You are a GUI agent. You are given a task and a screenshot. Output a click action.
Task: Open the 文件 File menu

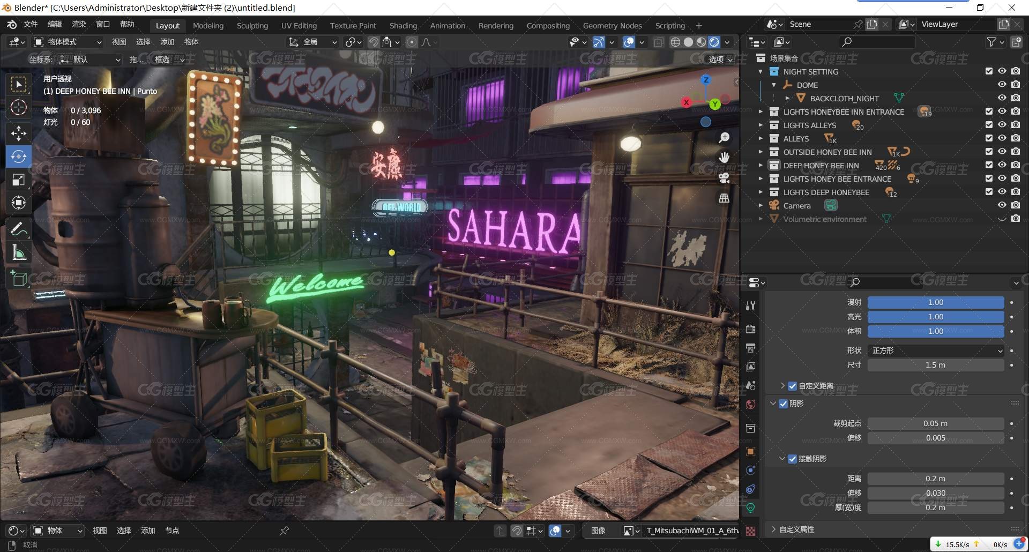coord(31,24)
